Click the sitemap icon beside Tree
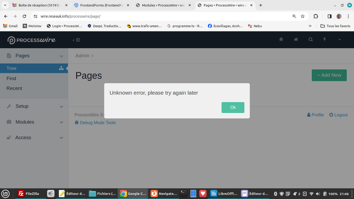The image size is (354, 199). [x=61, y=68]
